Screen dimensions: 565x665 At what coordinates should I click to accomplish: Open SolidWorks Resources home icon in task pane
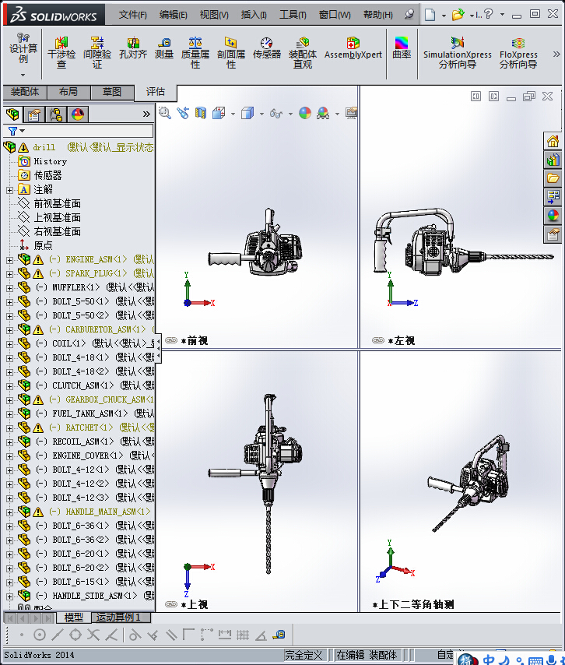pos(553,141)
